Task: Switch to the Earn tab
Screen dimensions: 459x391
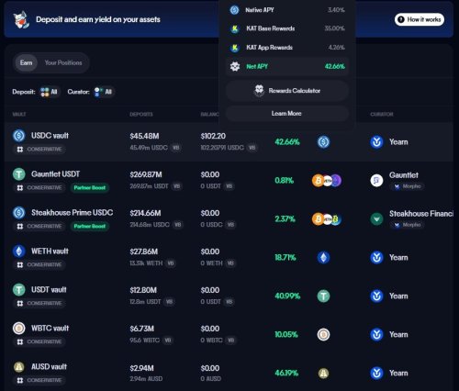Action: click(26, 62)
